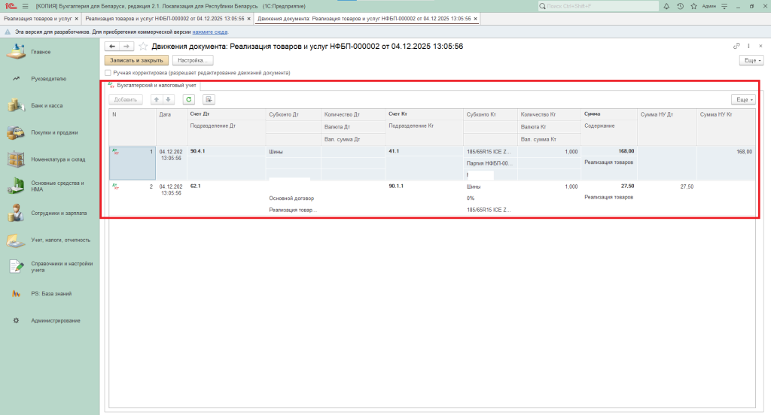
Task: Click the move row up arrow
Action: pyautogui.click(x=157, y=99)
